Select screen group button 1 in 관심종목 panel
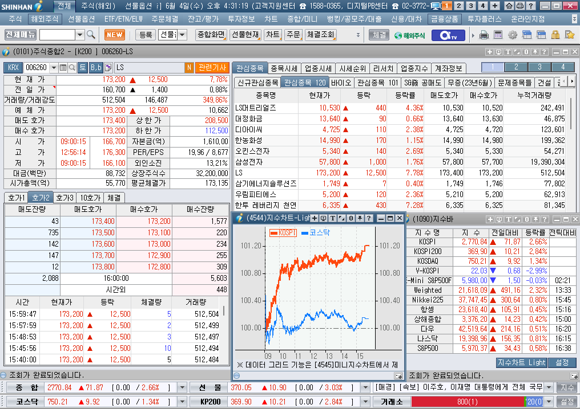This screenshot has height=409, width=580. 493,67
